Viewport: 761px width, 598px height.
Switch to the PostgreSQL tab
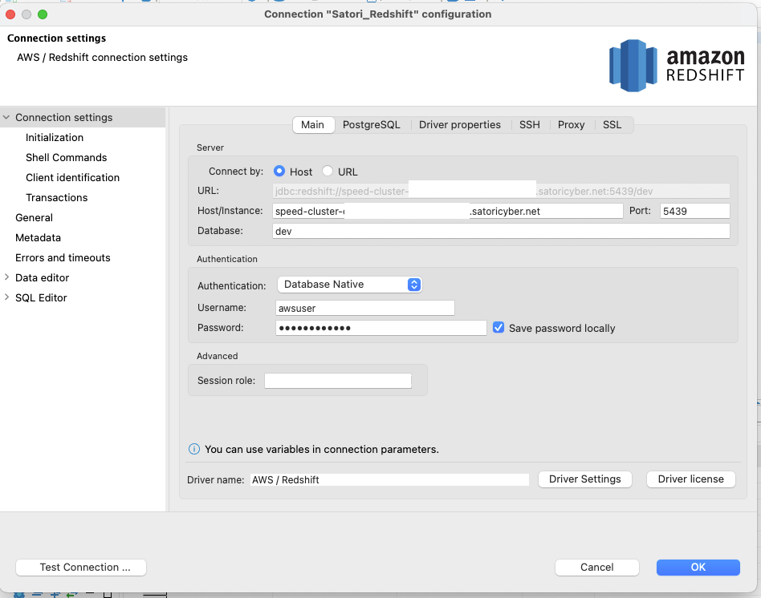click(x=371, y=124)
